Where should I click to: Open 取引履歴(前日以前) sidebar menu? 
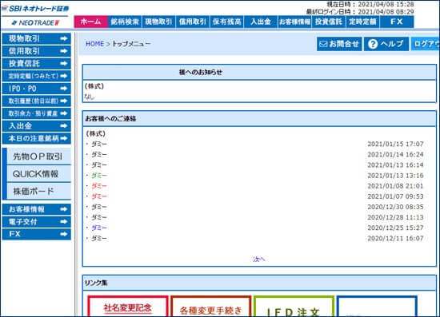(x=36, y=101)
